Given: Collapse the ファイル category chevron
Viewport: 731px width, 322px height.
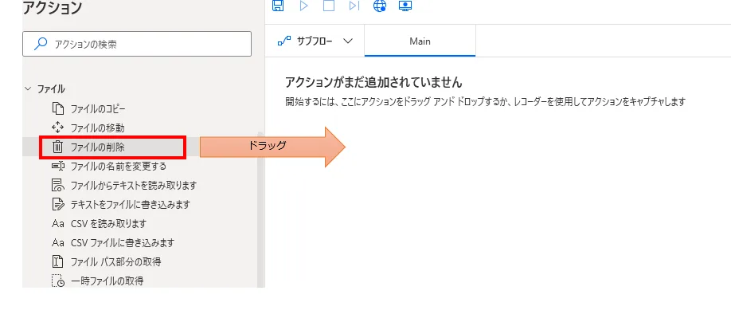Looking at the screenshot, I should tap(29, 89).
